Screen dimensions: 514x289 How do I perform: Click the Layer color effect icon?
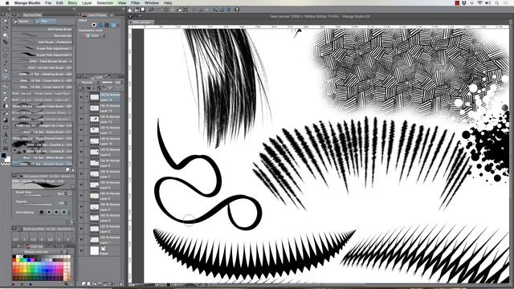(x=113, y=25)
